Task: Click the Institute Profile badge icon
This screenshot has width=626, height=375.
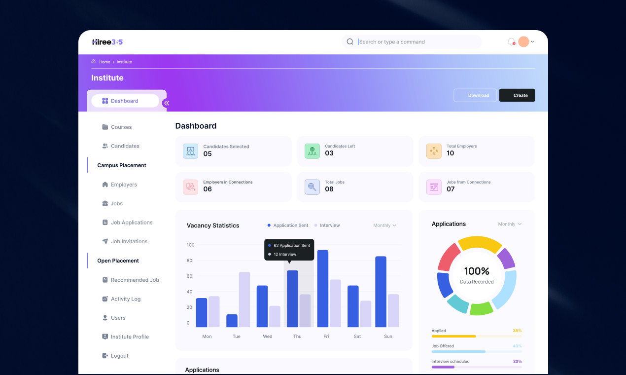Action: [105, 337]
